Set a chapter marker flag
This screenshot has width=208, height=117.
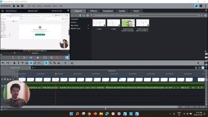pos(22,63)
